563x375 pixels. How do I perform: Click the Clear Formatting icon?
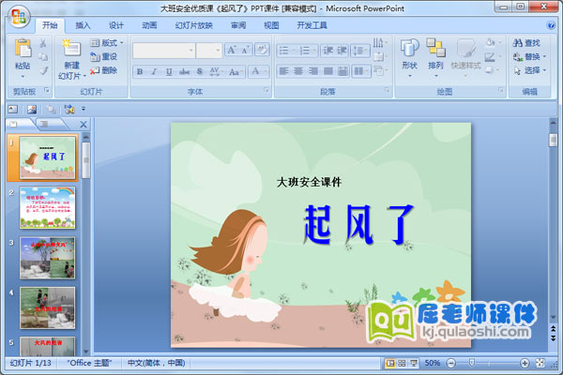[x=262, y=50]
